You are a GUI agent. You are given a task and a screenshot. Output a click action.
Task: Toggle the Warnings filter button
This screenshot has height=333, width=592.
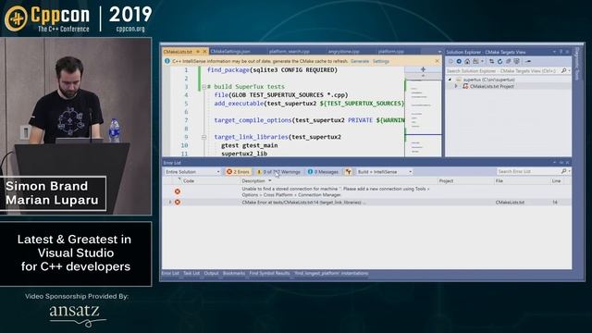[x=278, y=172]
